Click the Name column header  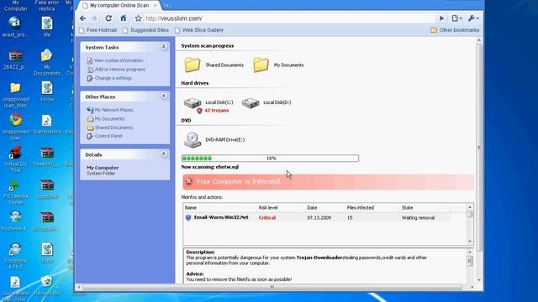(191, 208)
